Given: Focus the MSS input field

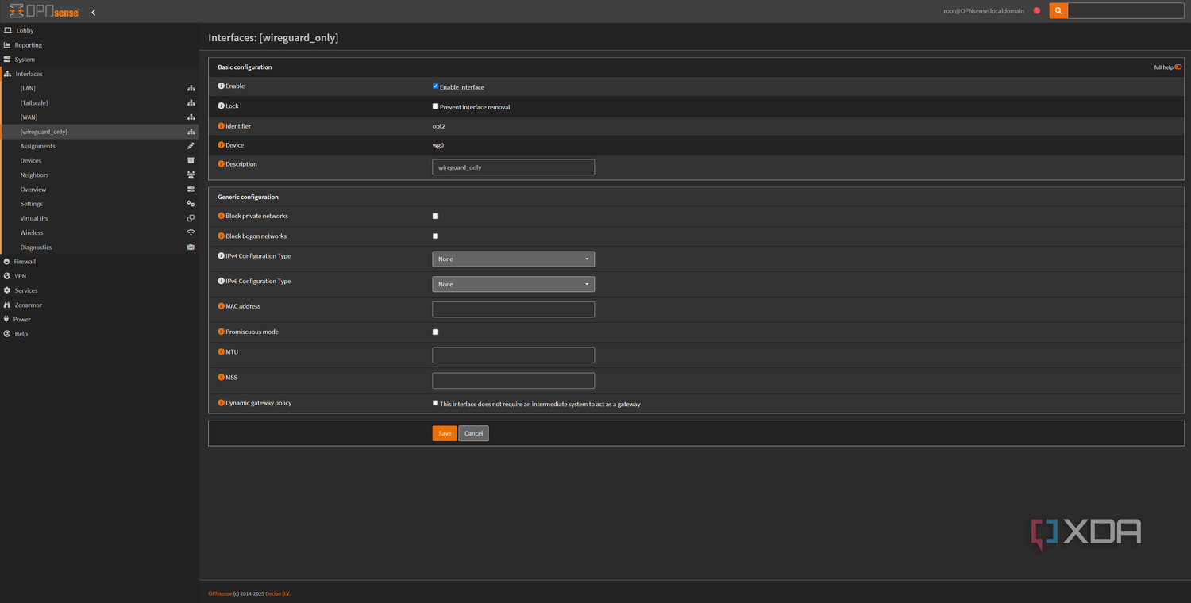Looking at the screenshot, I should (513, 381).
